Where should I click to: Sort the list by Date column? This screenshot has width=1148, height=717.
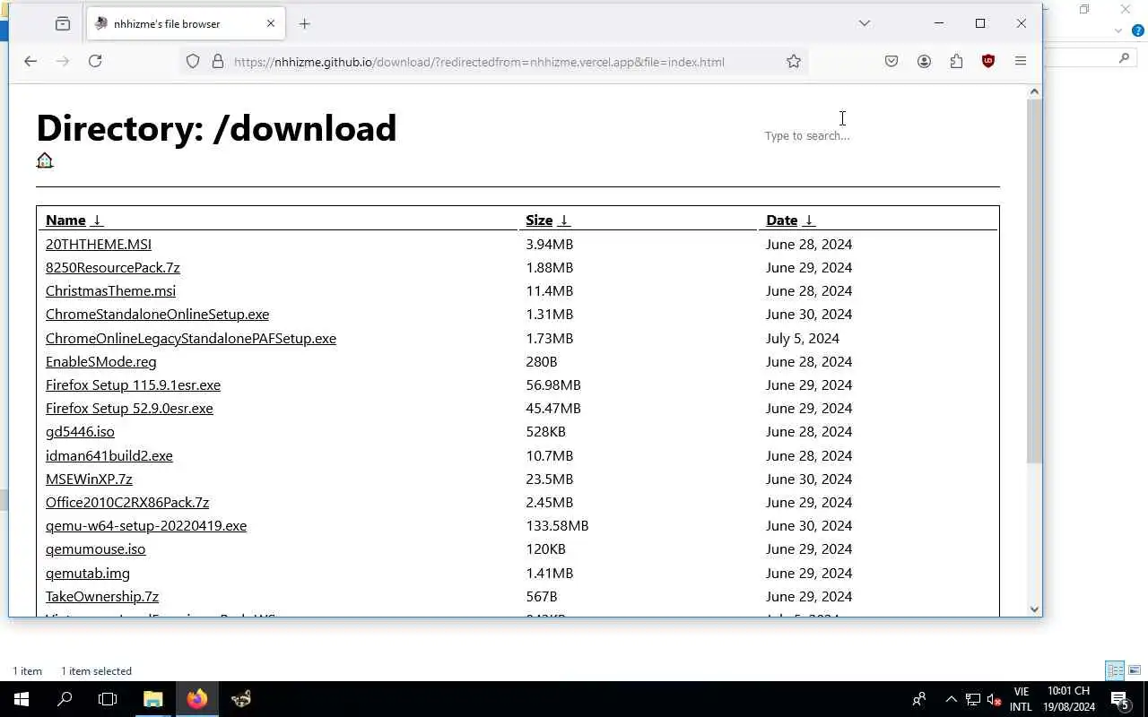tap(790, 220)
